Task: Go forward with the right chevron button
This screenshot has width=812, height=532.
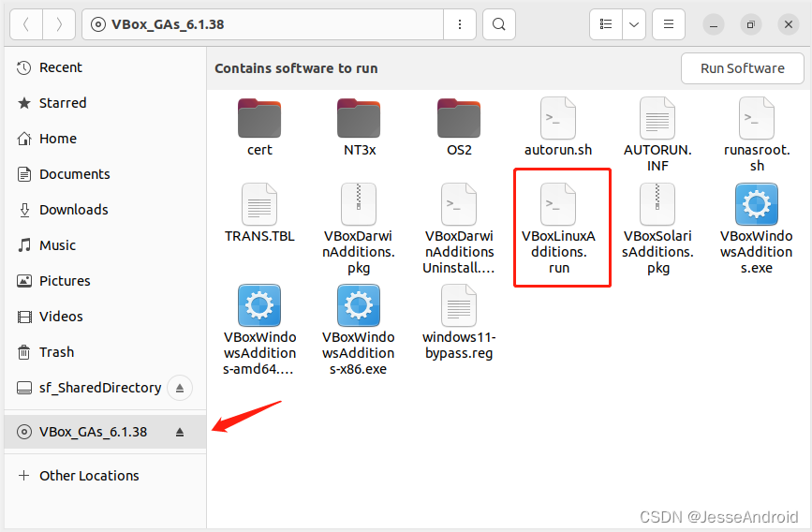Action: click(x=59, y=24)
